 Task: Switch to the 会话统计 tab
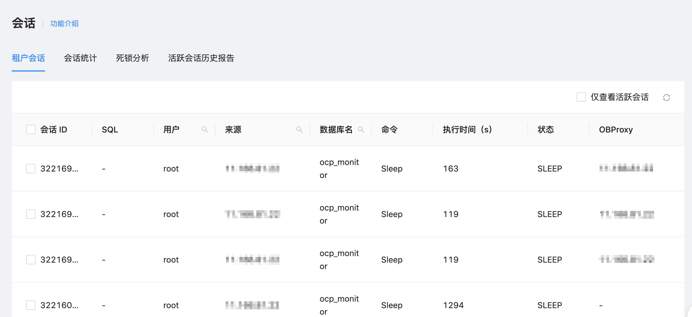tap(80, 58)
